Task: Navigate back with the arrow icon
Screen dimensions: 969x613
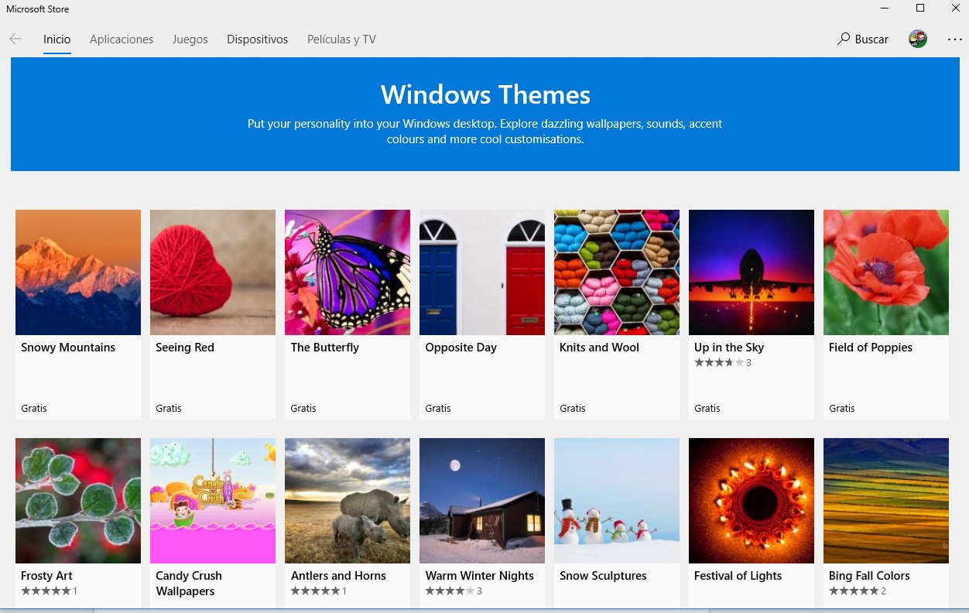Action: tap(15, 39)
